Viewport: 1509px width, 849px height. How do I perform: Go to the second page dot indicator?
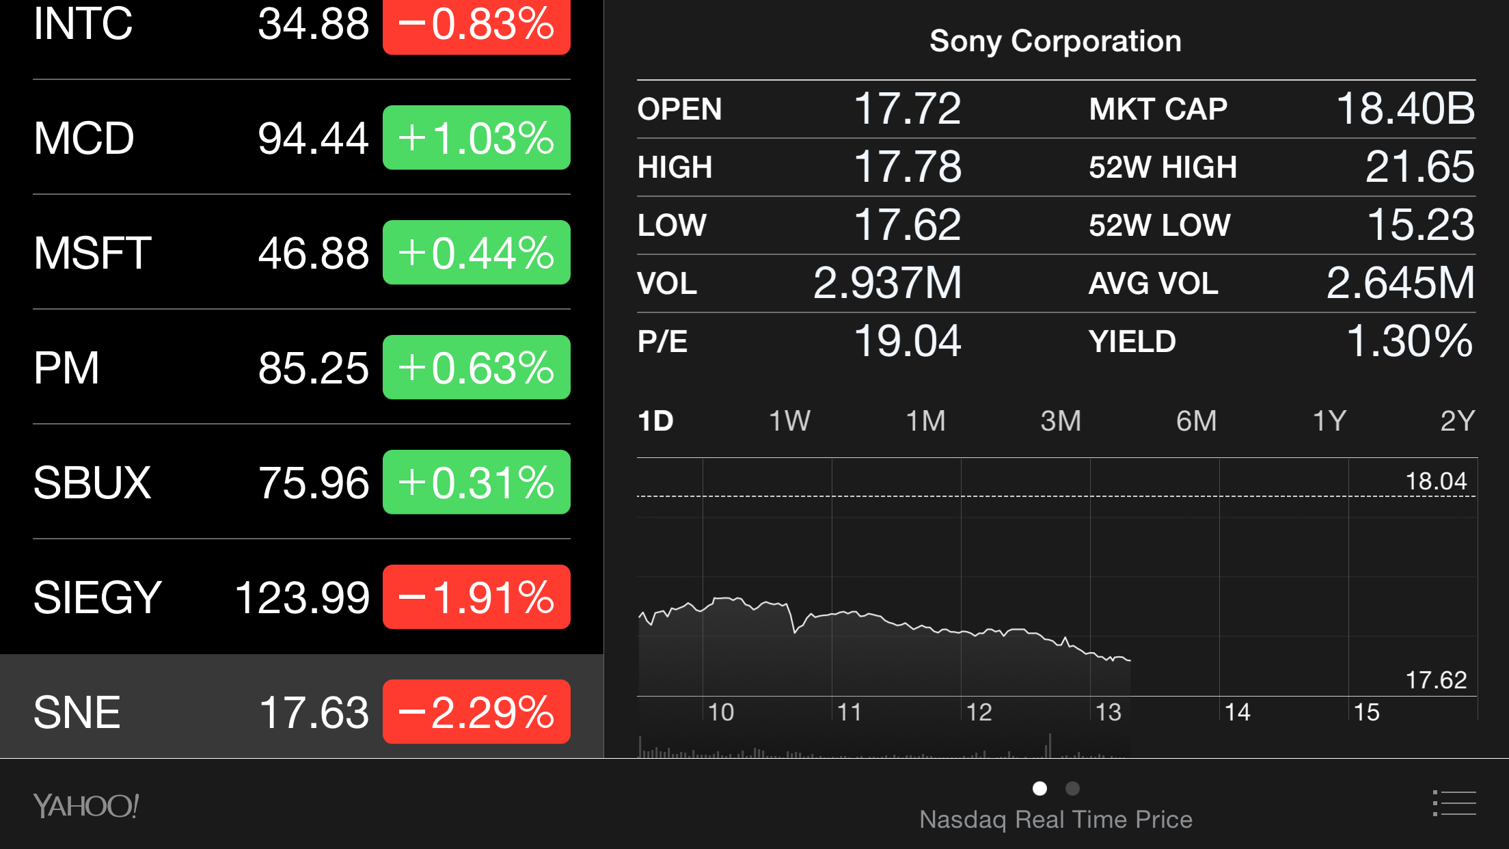[x=1072, y=788]
